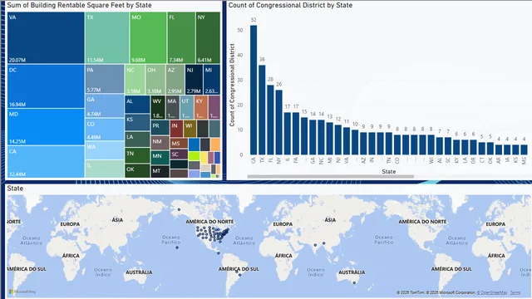Select the TX treemap tile
This screenshot has height=299, width=532.
(x=107, y=37)
